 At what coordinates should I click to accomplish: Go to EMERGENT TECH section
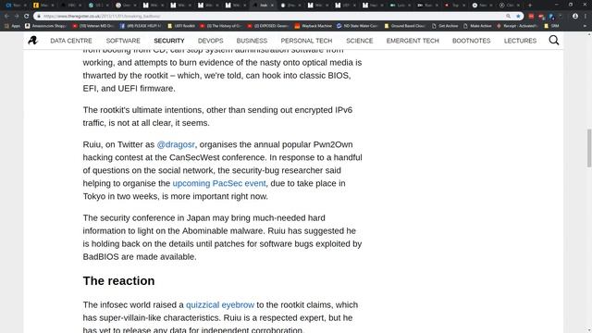pyautogui.click(x=413, y=41)
